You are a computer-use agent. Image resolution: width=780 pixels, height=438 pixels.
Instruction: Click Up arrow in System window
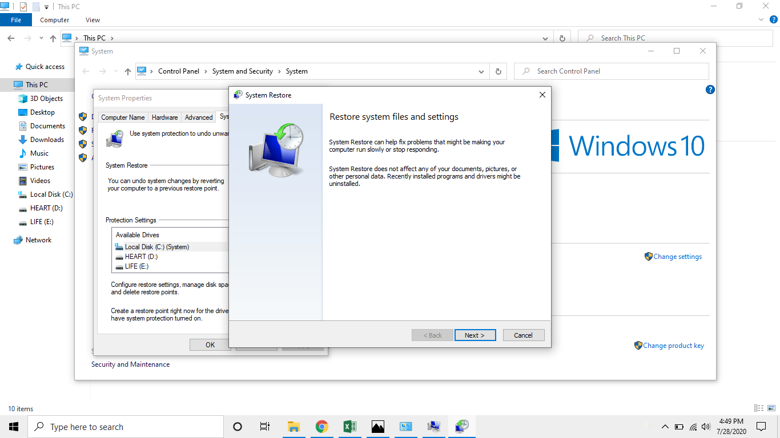[x=127, y=71]
